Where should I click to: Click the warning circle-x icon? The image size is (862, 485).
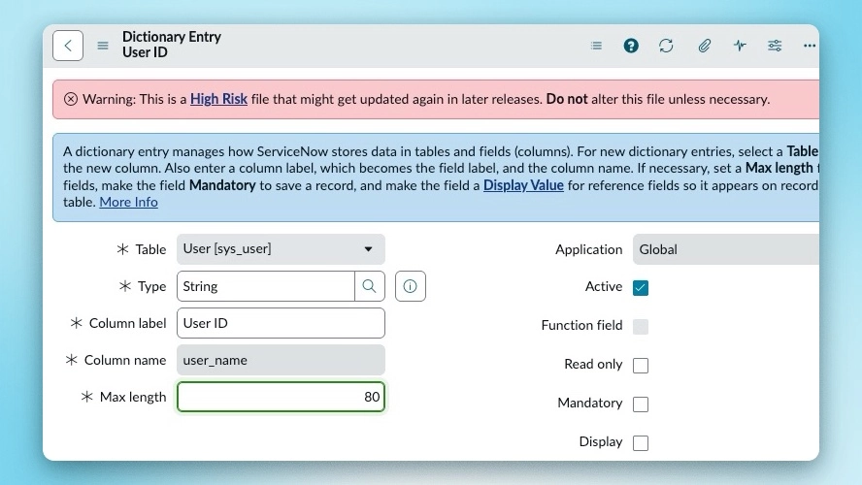tap(71, 99)
